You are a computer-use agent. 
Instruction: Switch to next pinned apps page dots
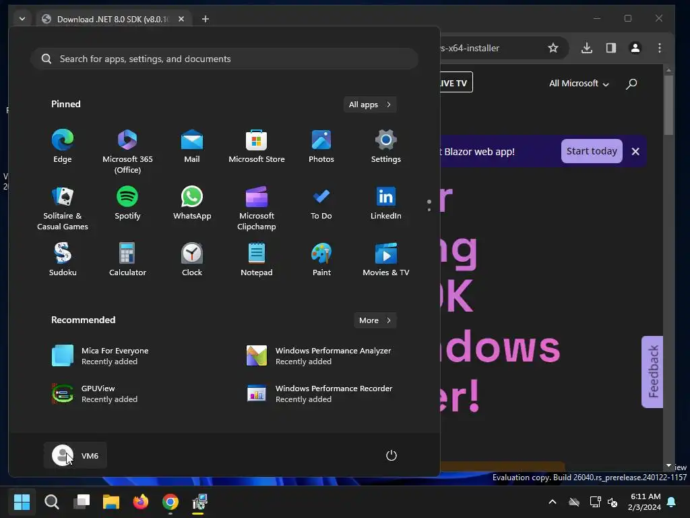429,205
